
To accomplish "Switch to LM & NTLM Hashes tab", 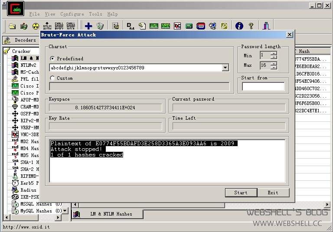I will point(107,214).
